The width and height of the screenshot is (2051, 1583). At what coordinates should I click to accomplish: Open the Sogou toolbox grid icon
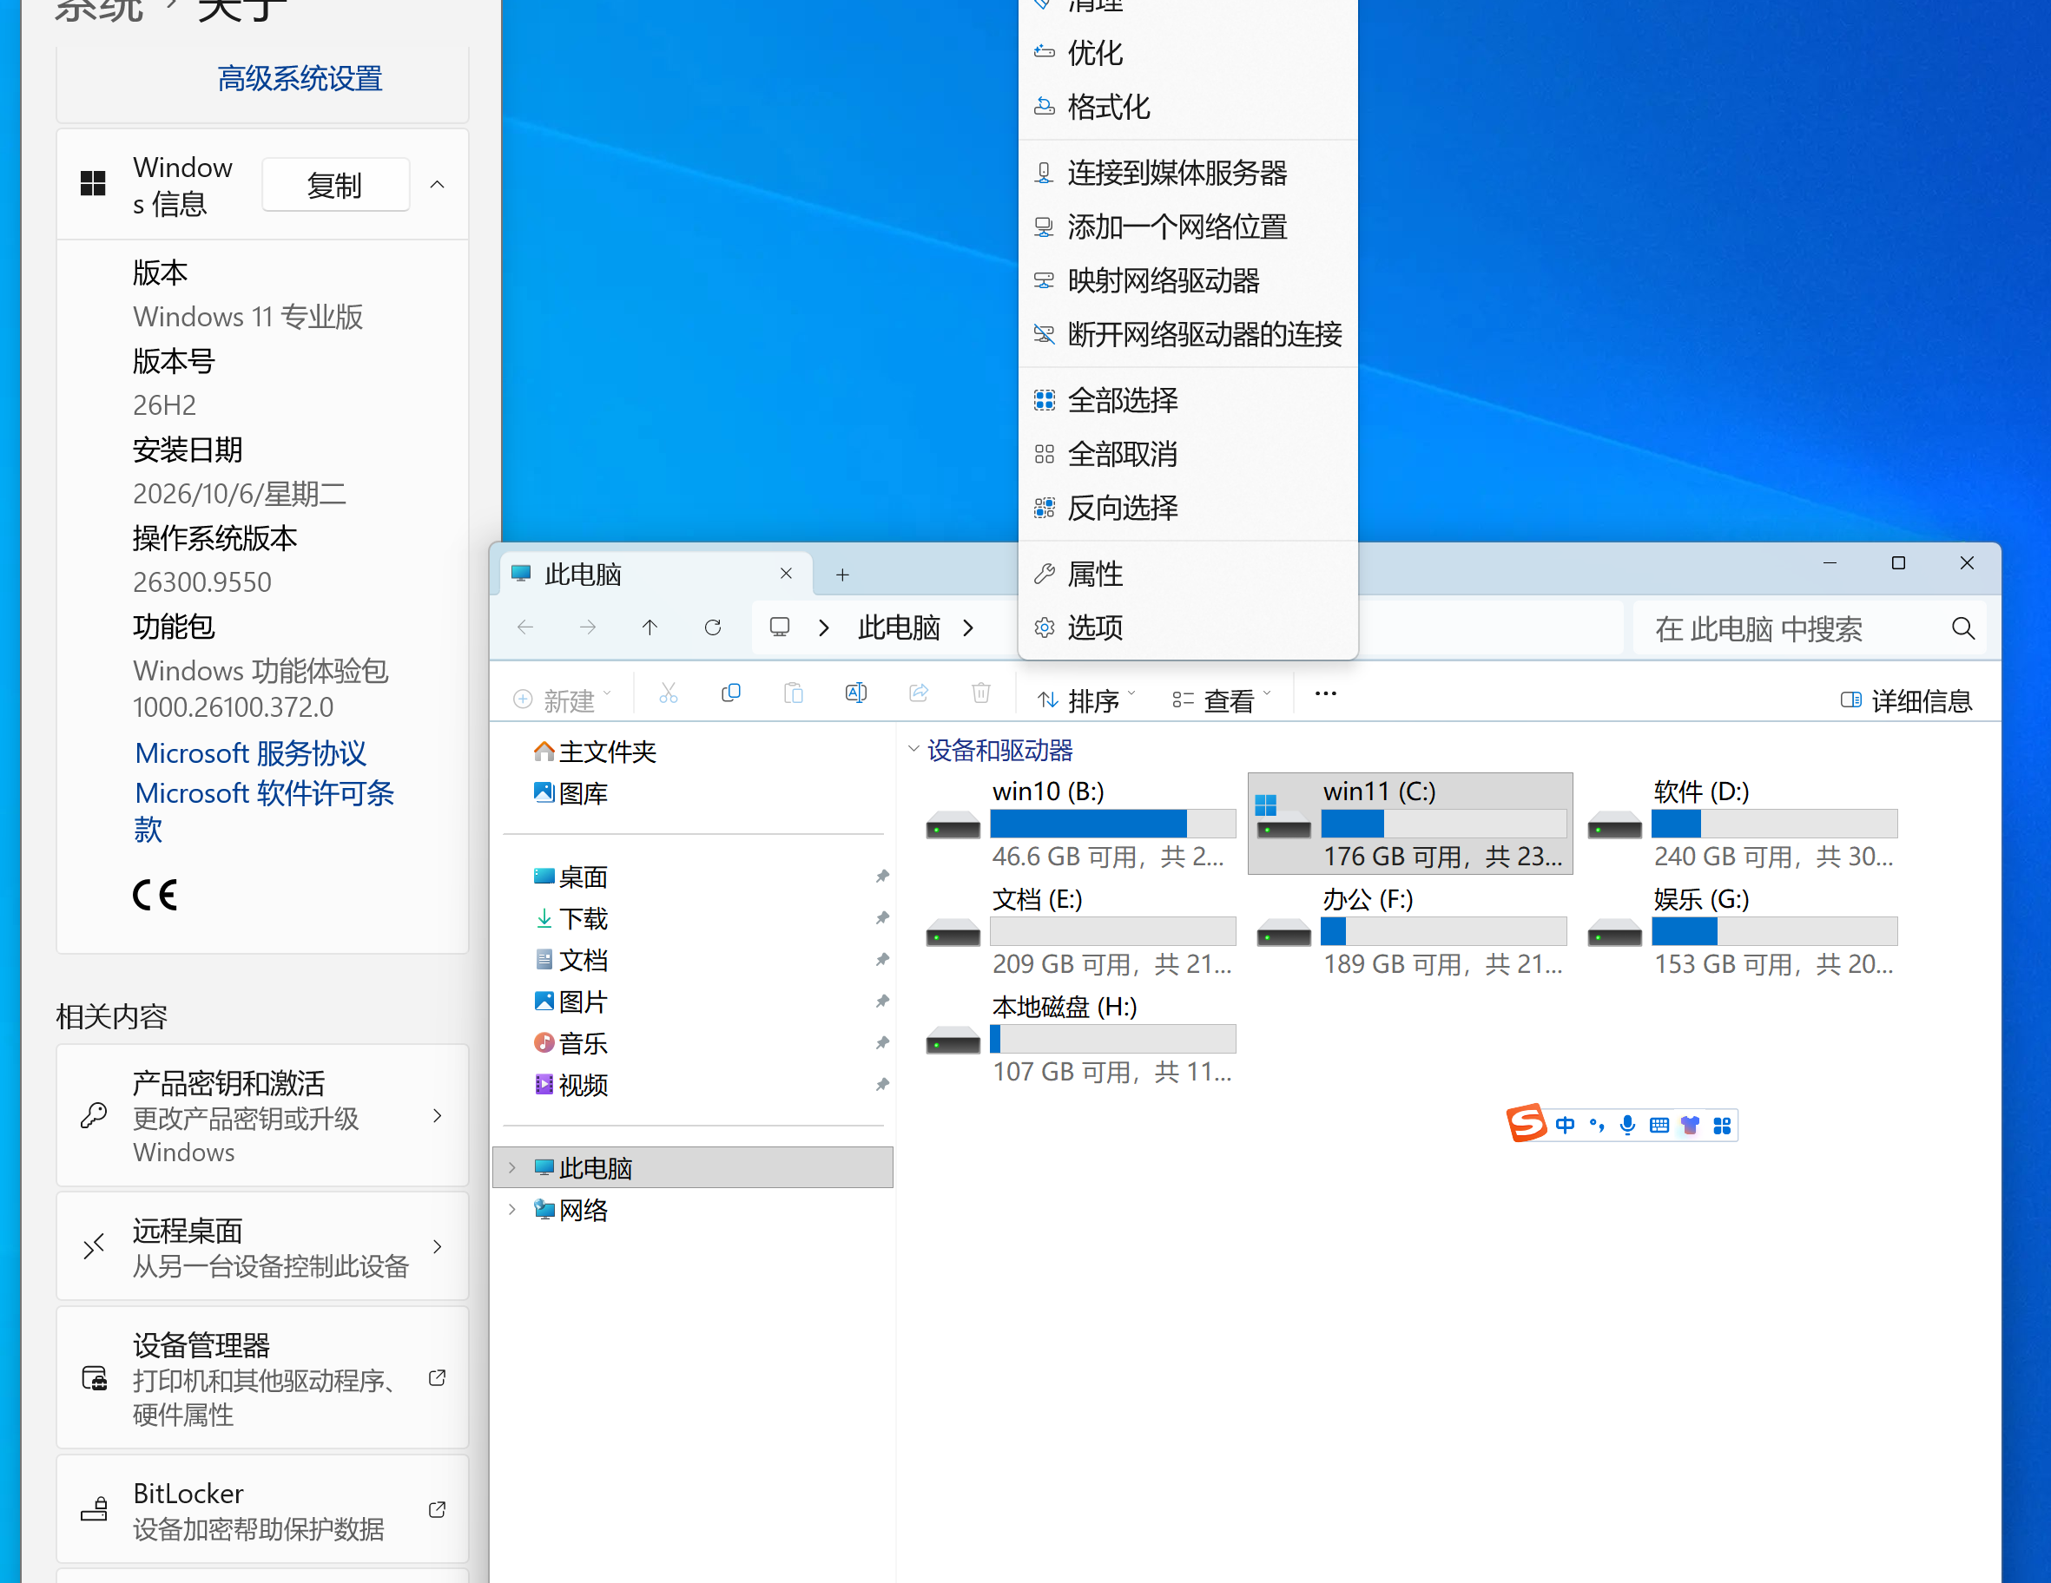tap(1722, 1125)
